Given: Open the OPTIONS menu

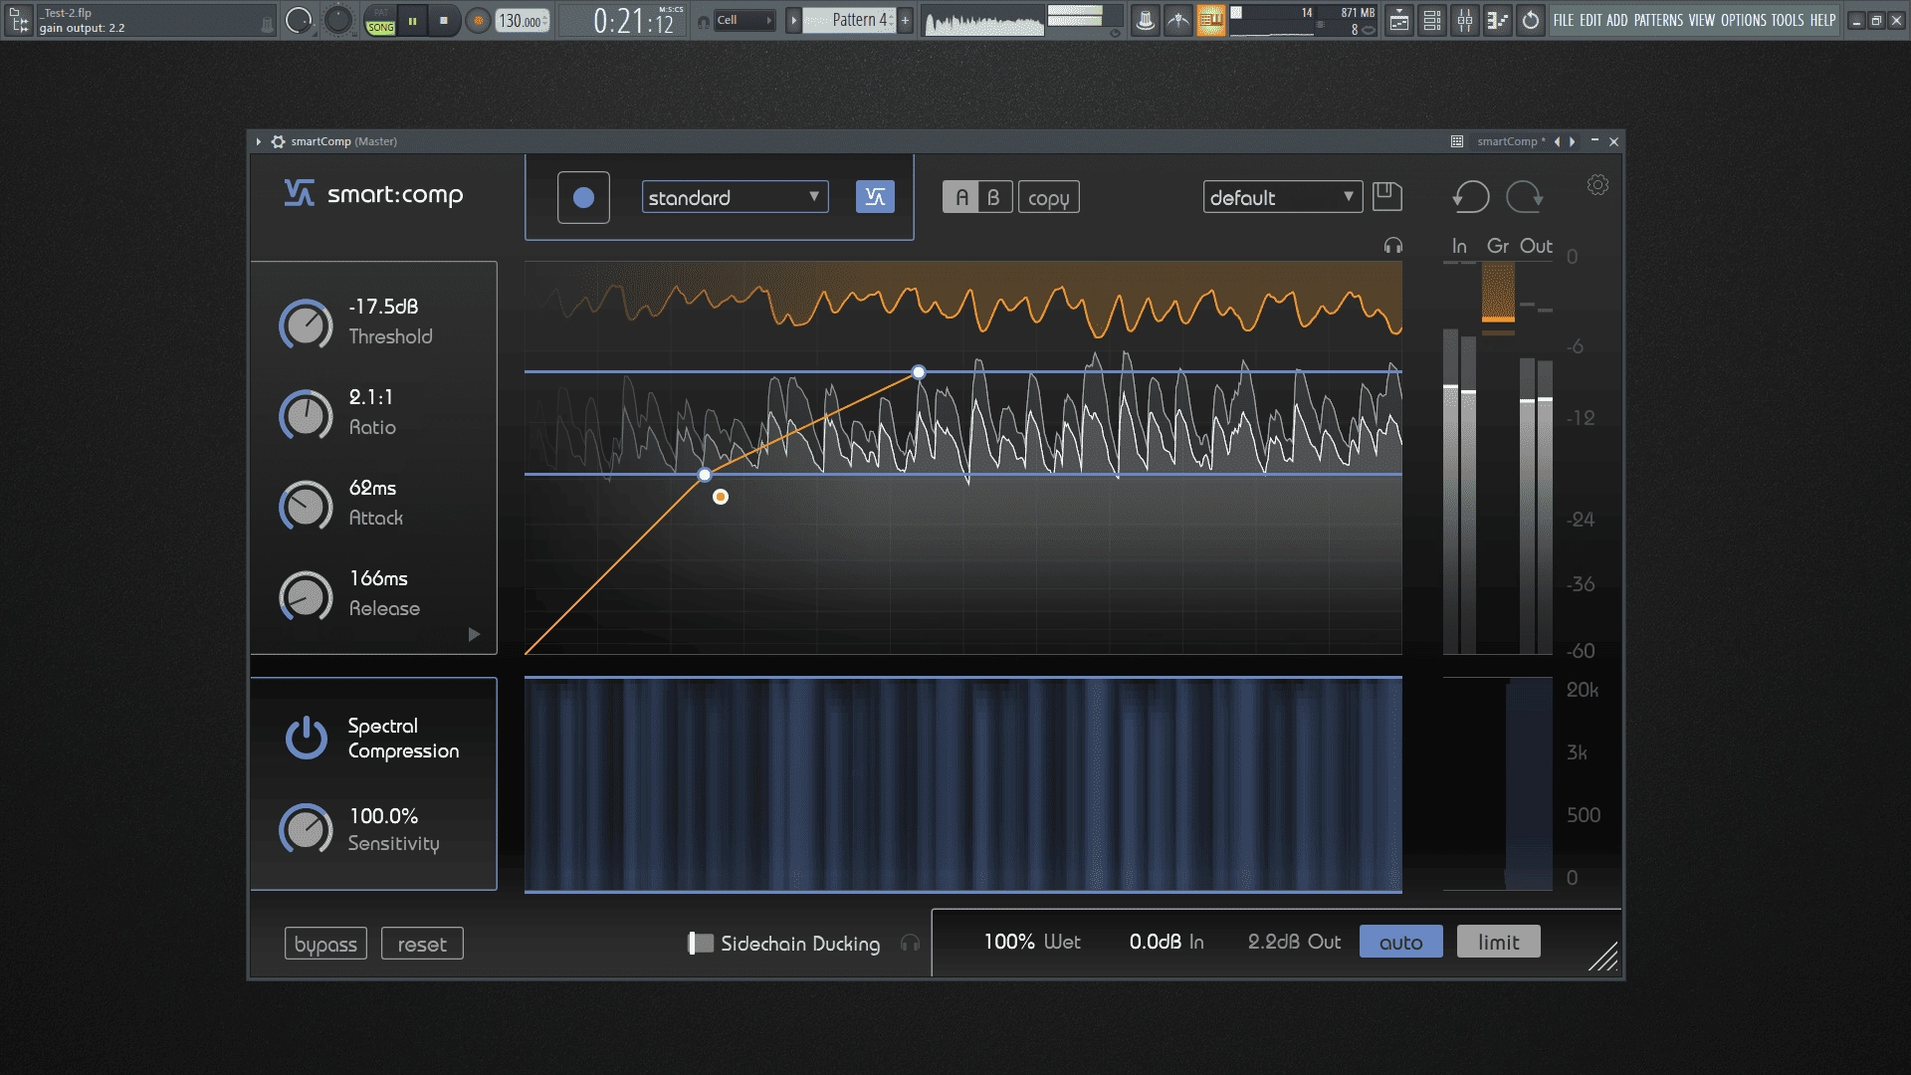Looking at the screenshot, I should coord(1744,20).
